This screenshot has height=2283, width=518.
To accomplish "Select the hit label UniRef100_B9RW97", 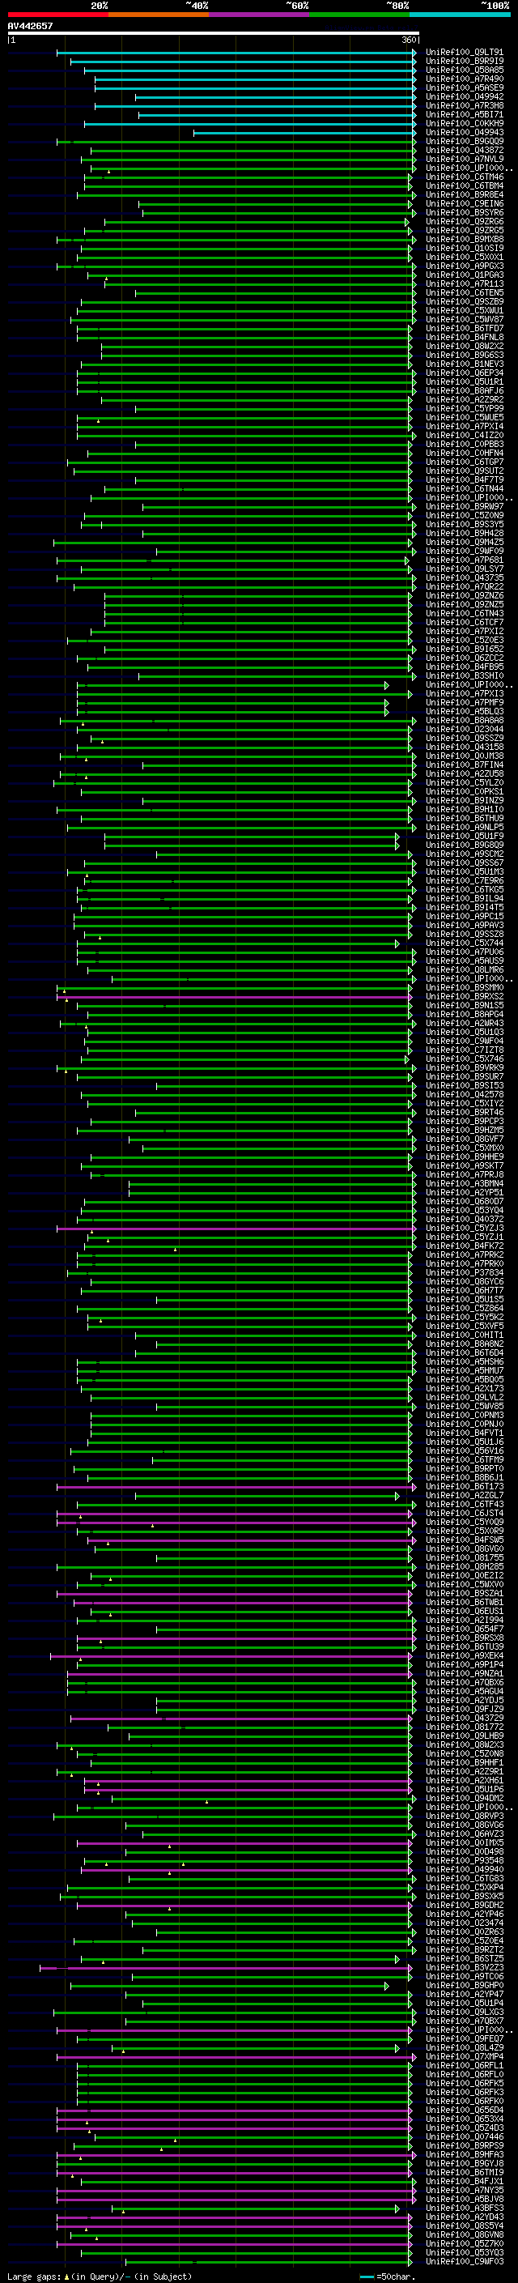I will (x=464, y=507).
